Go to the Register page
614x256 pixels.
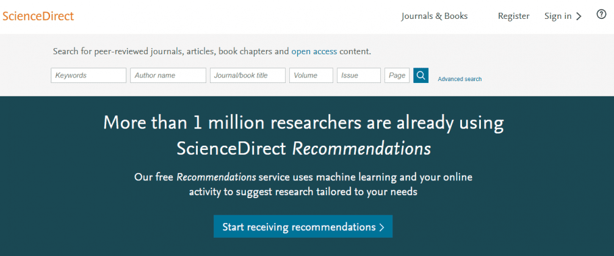tap(514, 16)
